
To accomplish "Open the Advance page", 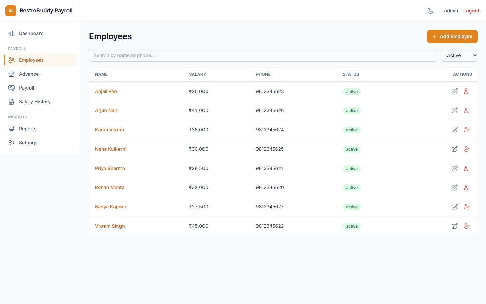I will [x=40, y=74].
